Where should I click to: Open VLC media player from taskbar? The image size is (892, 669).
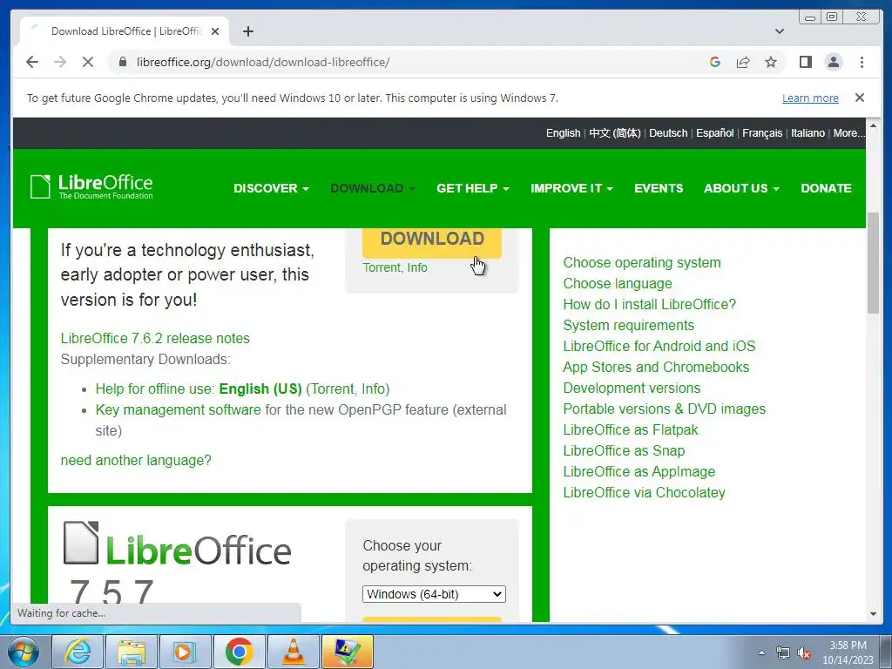[x=293, y=652]
